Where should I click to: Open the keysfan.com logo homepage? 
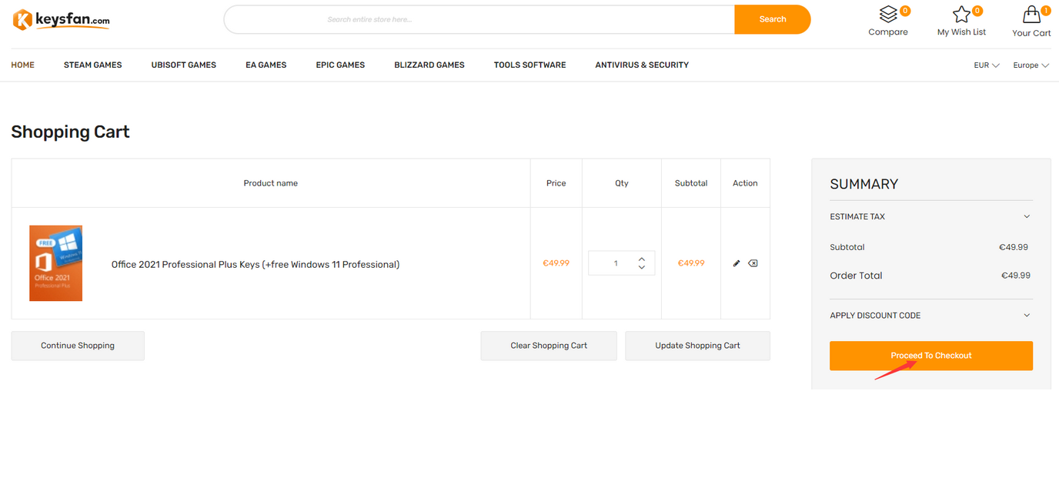[x=62, y=20]
